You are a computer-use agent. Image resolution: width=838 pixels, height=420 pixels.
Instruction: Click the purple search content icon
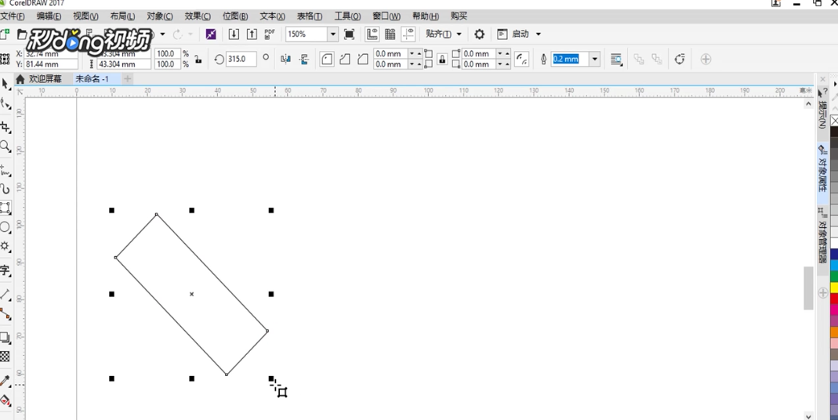tap(211, 34)
